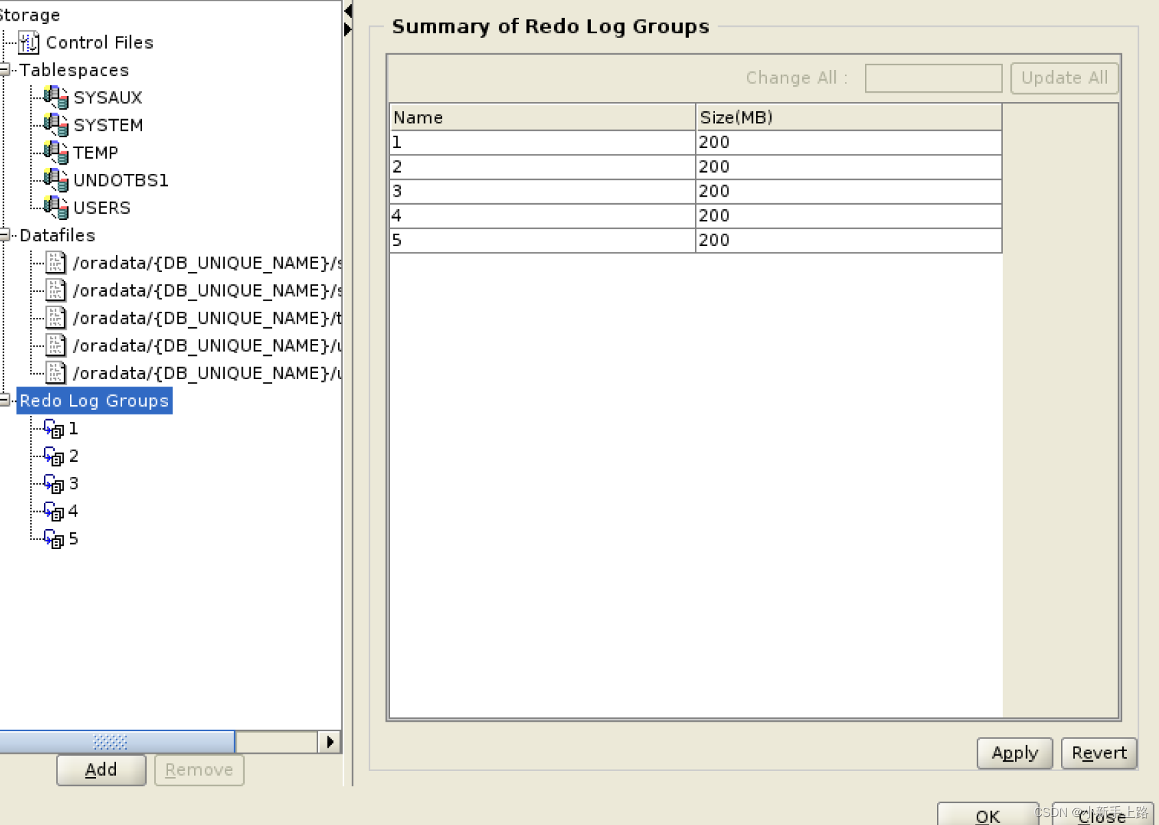Click the Apply button
The image size is (1159, 825).
click(x=1014, y=753)
